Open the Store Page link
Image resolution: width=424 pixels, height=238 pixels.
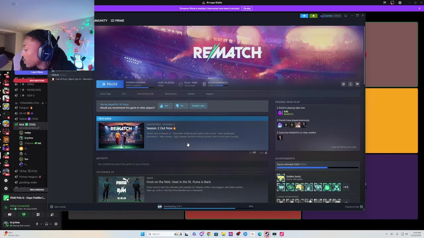(105, 94)
